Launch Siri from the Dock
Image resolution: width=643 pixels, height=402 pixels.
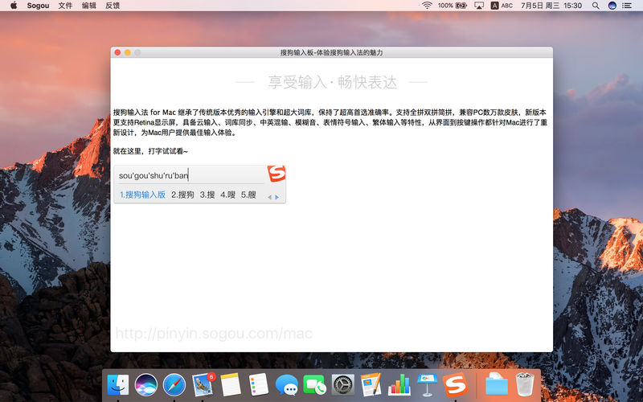coord(146,385)
